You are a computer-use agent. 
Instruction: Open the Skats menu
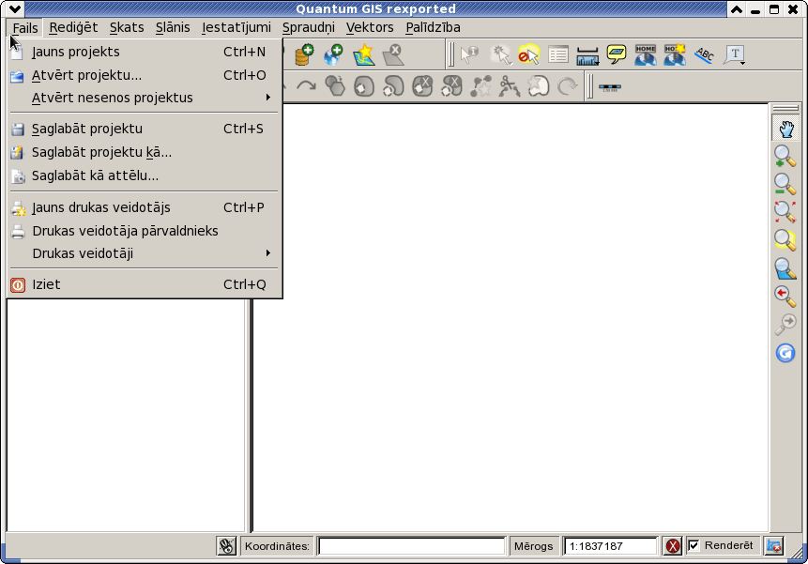pos(127,27)
